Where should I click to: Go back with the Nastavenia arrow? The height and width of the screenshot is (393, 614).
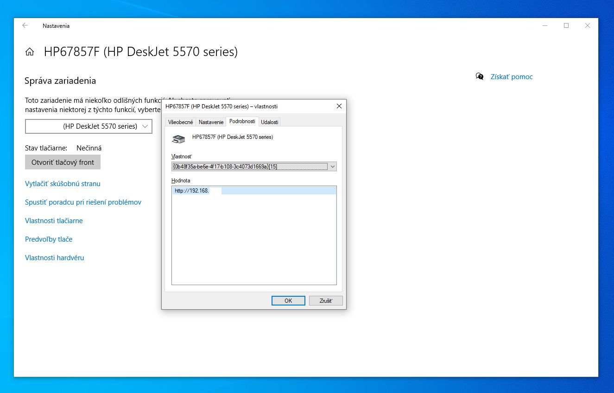[25, 26]
